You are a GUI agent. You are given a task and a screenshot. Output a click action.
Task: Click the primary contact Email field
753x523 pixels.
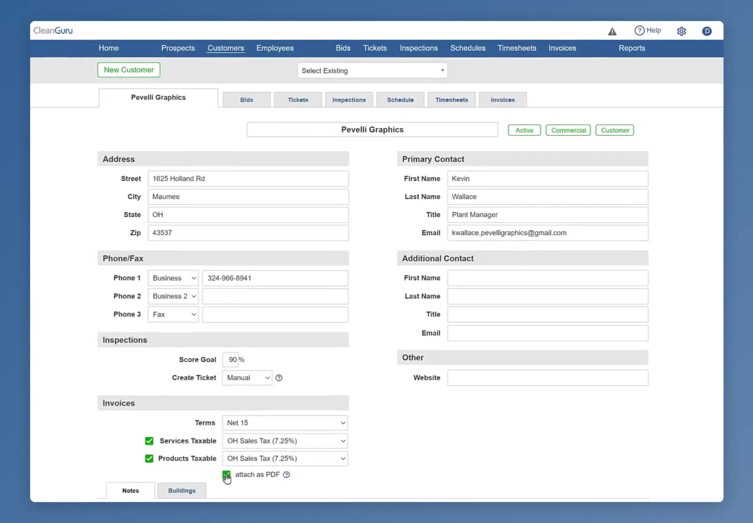point(548,233)
